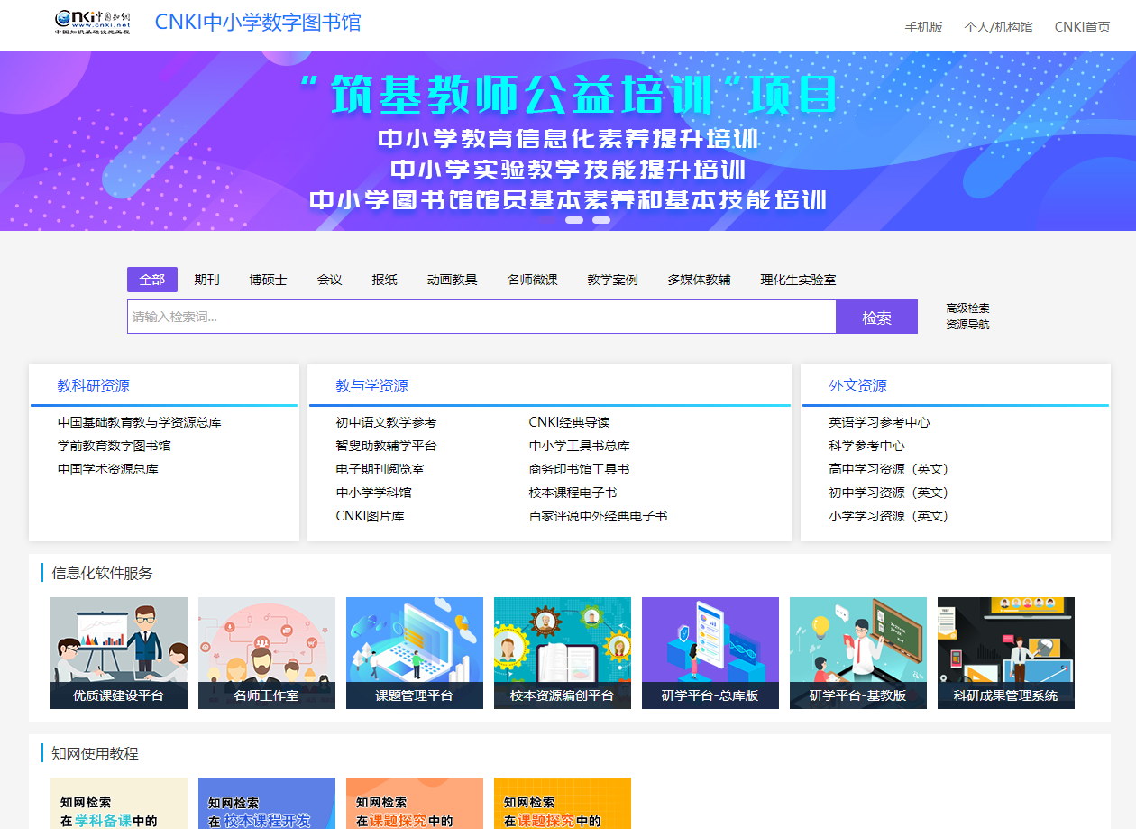Open the 科研成果管理系统 thumbnail
Viewport: 1136px width, 829px height.
(1006, 653)
